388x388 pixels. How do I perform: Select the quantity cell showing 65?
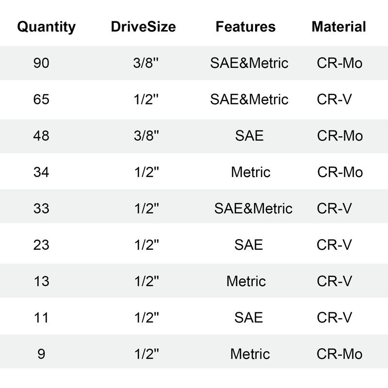[41, 99]
